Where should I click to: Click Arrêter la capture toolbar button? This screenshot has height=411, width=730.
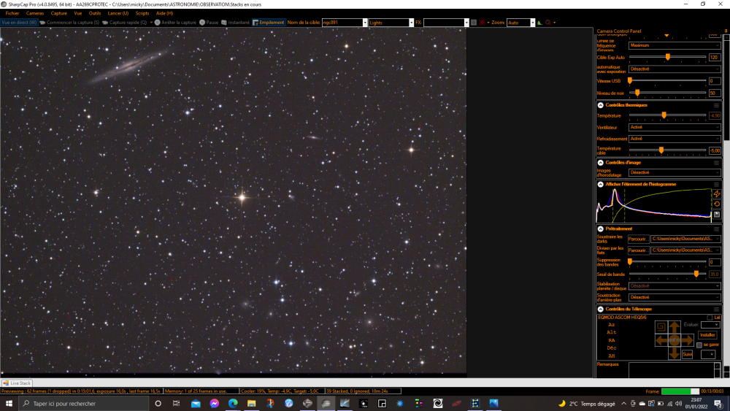click(x=175, y=23)
